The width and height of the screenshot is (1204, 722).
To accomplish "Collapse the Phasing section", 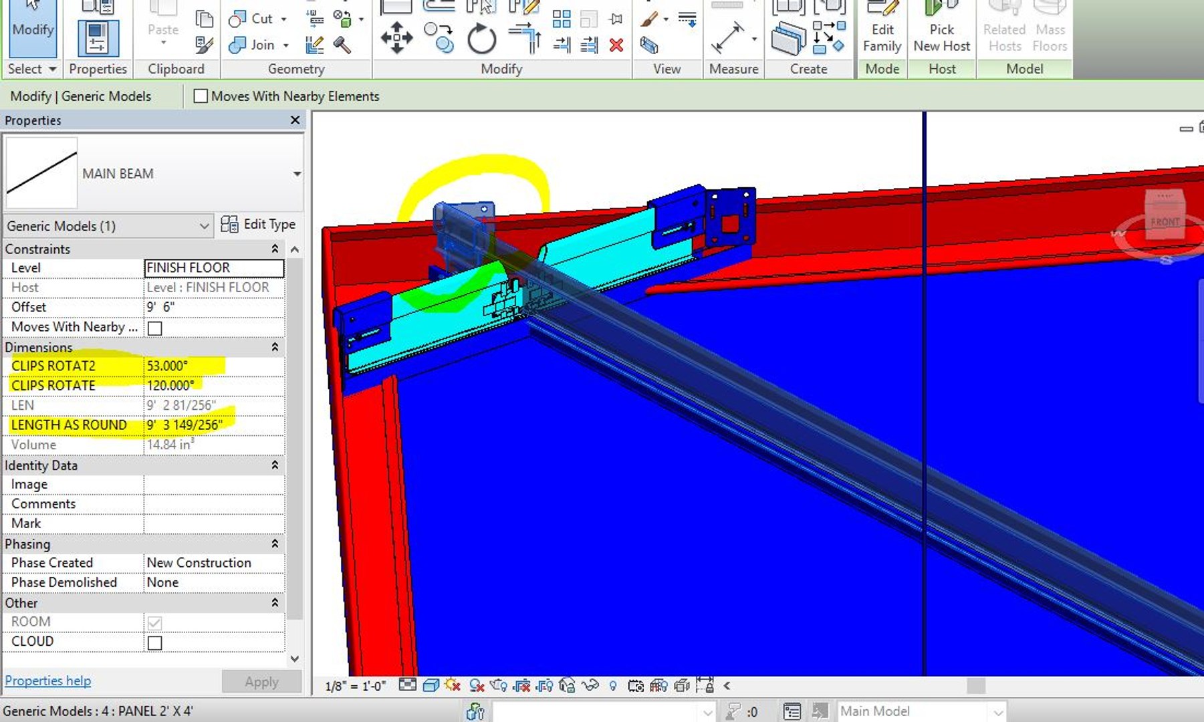I will click(275, 544).
